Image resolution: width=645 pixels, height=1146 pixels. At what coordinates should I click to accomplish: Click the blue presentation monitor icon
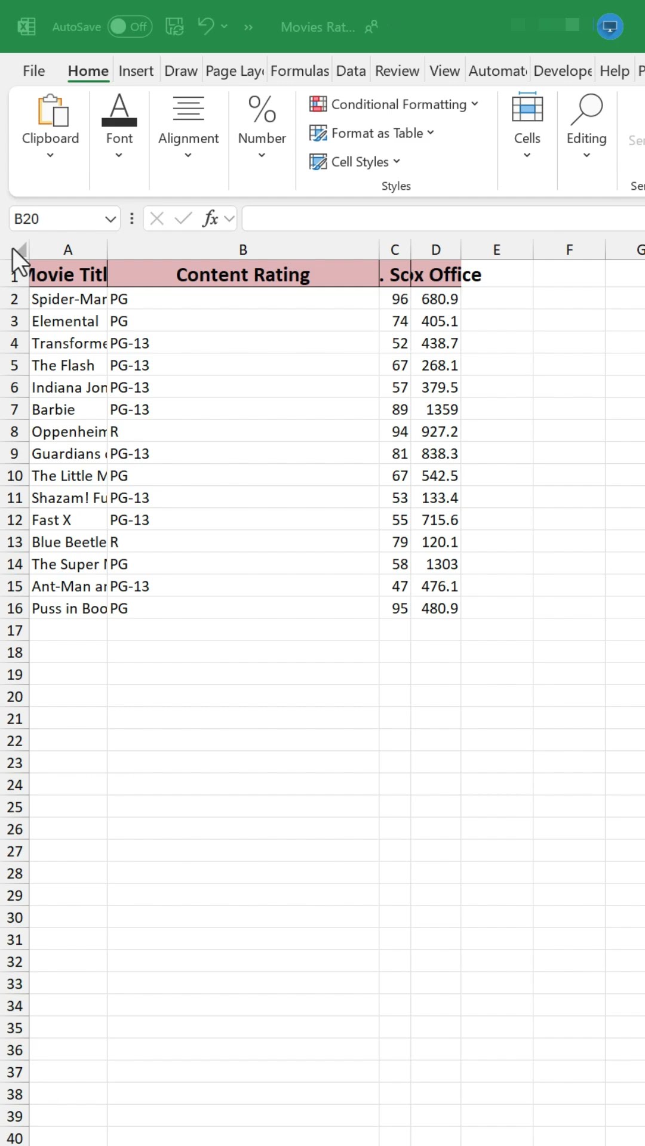tap(610, 26)
